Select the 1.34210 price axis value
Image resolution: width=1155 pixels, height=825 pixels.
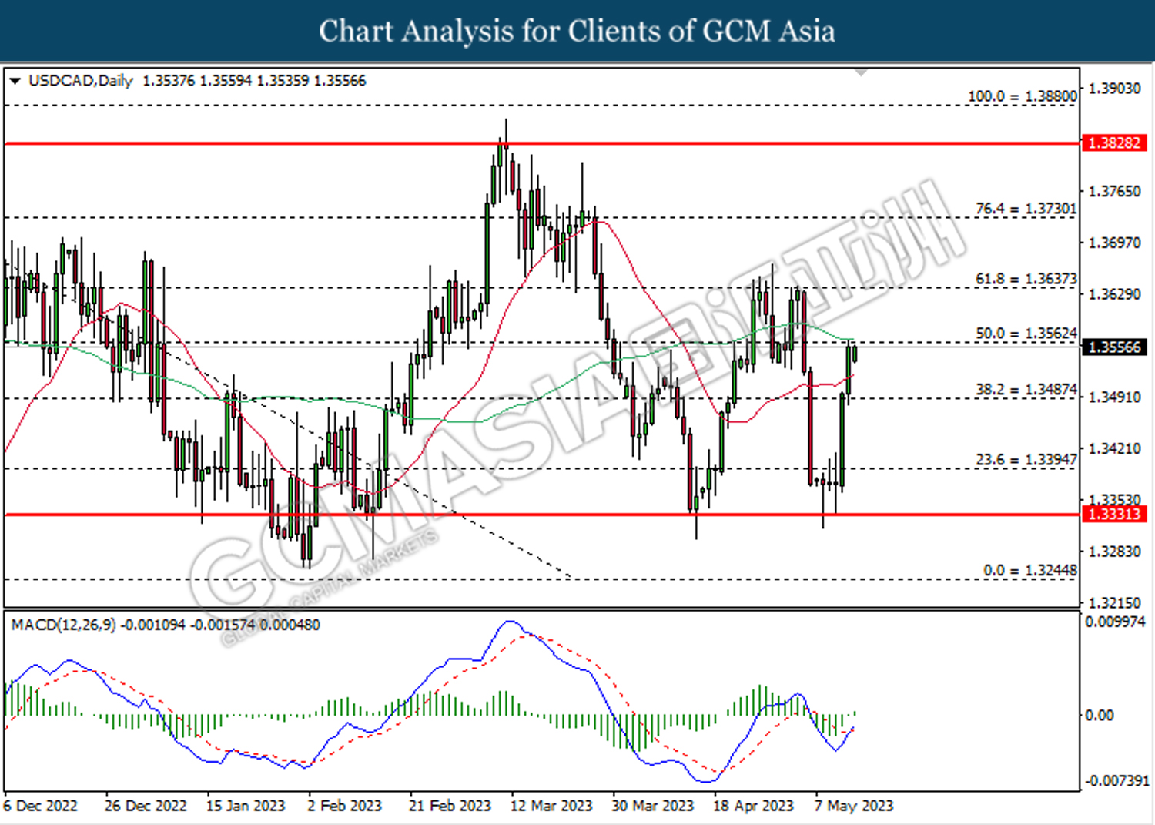[x=1114, y=448]
